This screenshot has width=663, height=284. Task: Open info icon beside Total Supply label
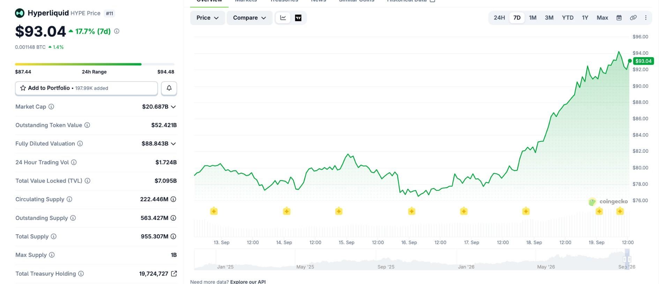tap(54, 236)
